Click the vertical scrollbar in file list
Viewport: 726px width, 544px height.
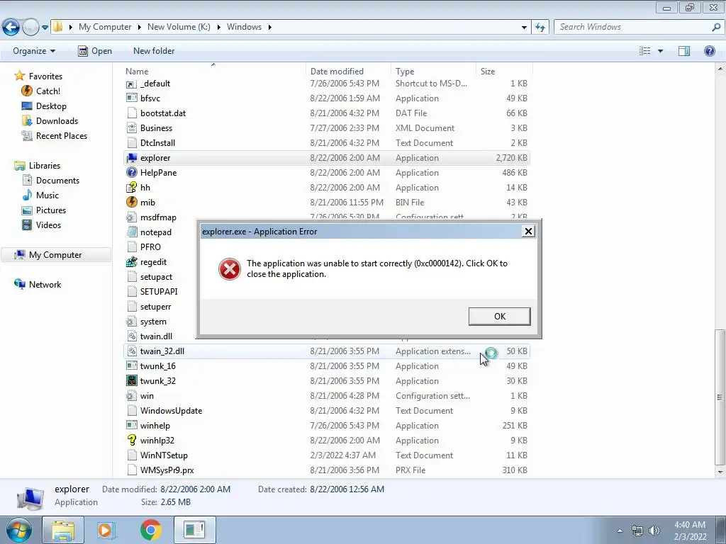[720, 397]
